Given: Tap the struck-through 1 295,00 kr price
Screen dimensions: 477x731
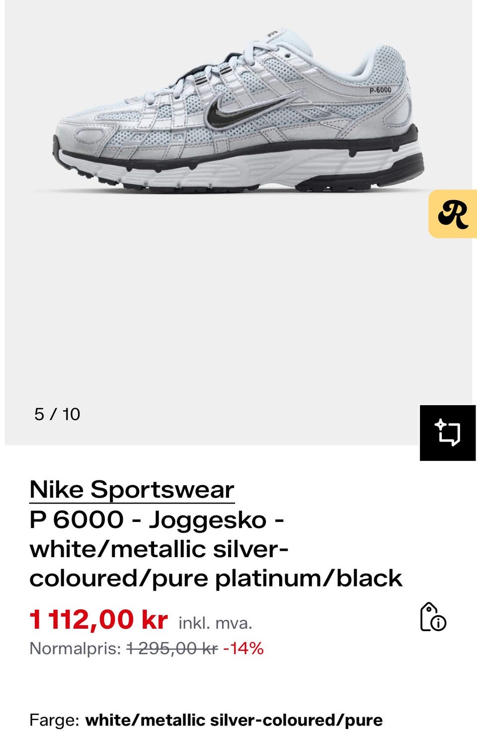Looking at the screenshot, I should point(172,648).
